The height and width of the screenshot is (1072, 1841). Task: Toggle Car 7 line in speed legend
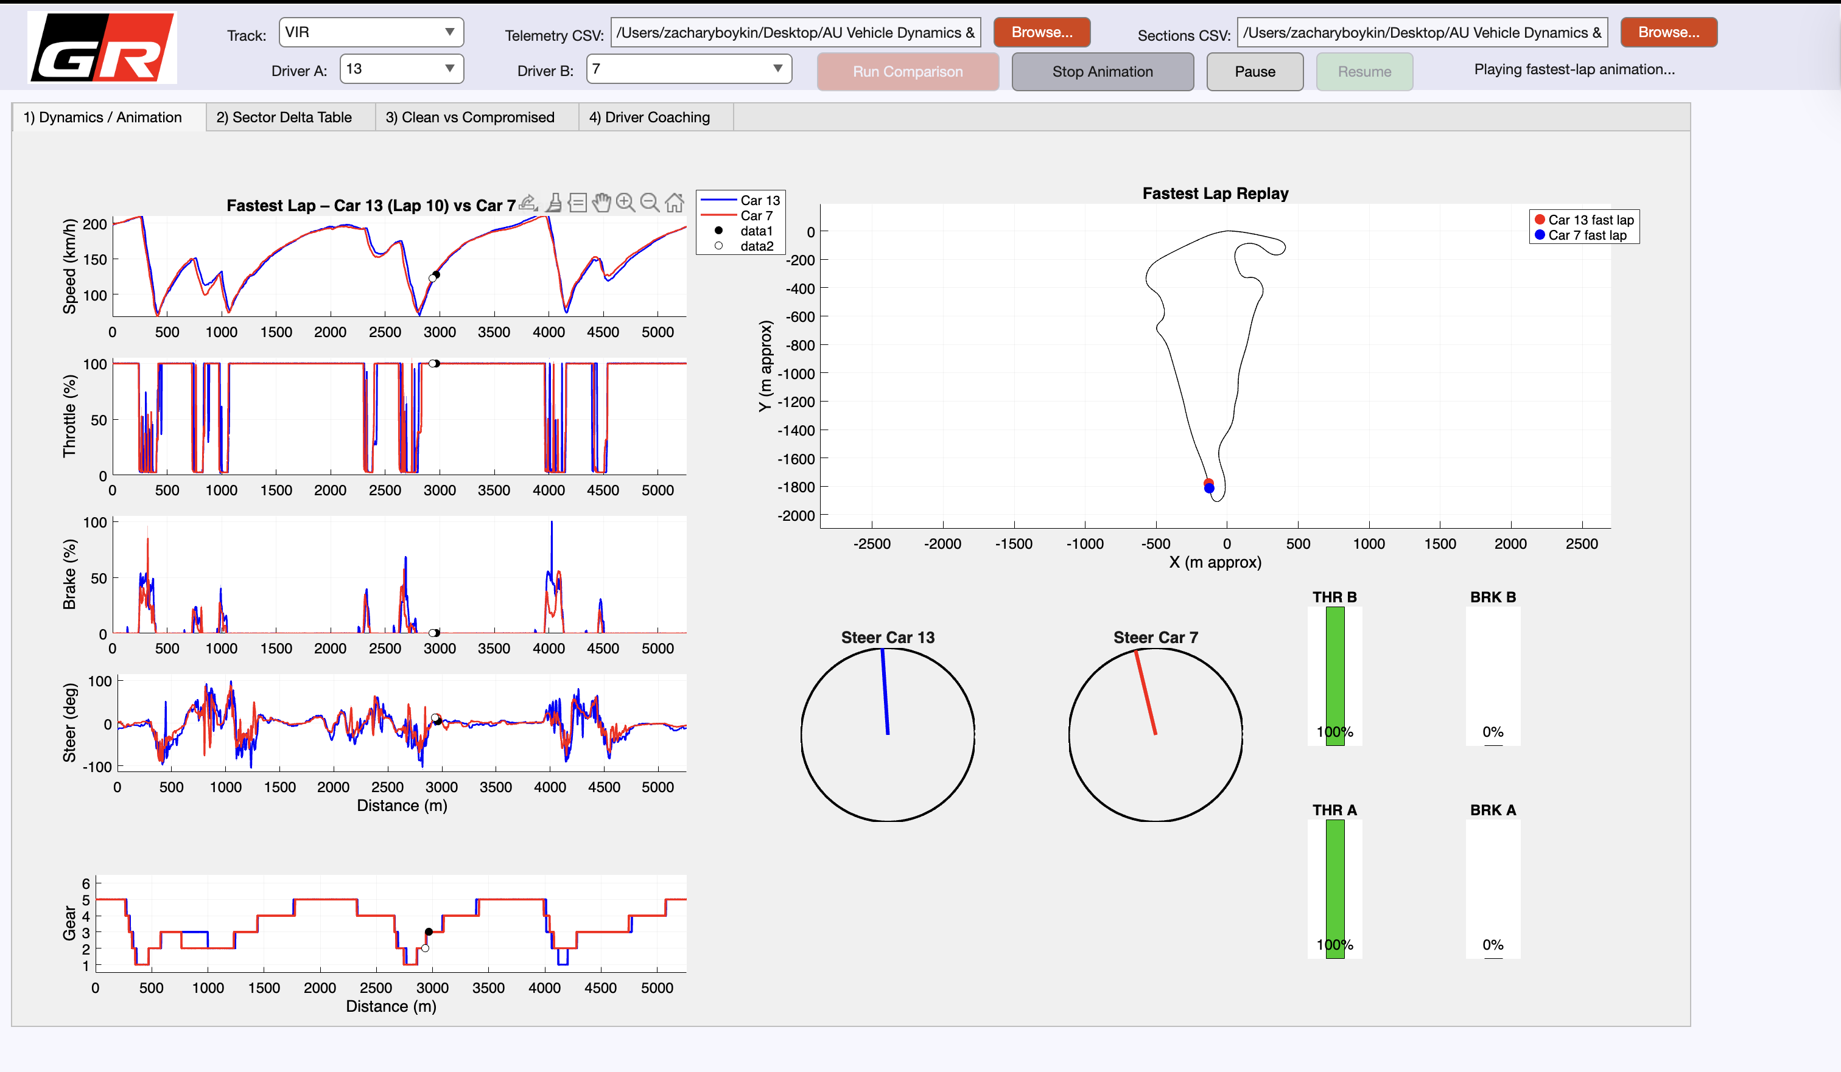click(x=756, y=215)
